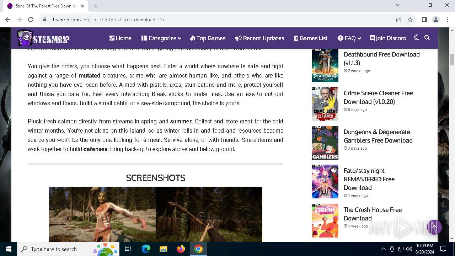Open Dungeons & Degenerate Gamblers thumbnail
This screenshot has height=256, width=455.
tap(325, 143)
